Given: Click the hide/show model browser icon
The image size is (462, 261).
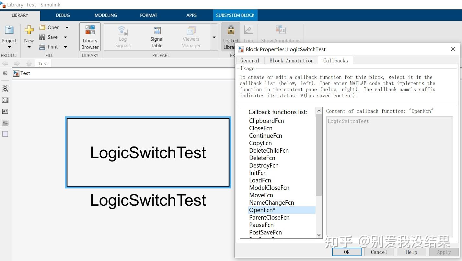Looking at the screenshot, I should [x=5, y=73].
